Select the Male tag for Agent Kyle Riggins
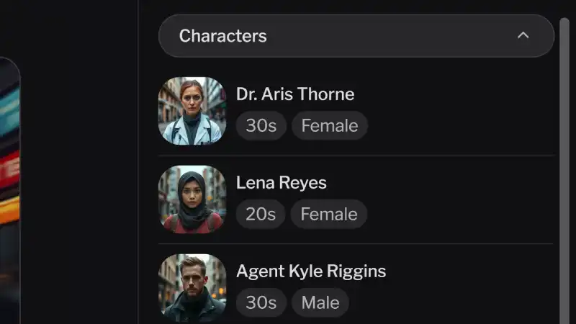This screenshot has height=324, width=576. 320,303
